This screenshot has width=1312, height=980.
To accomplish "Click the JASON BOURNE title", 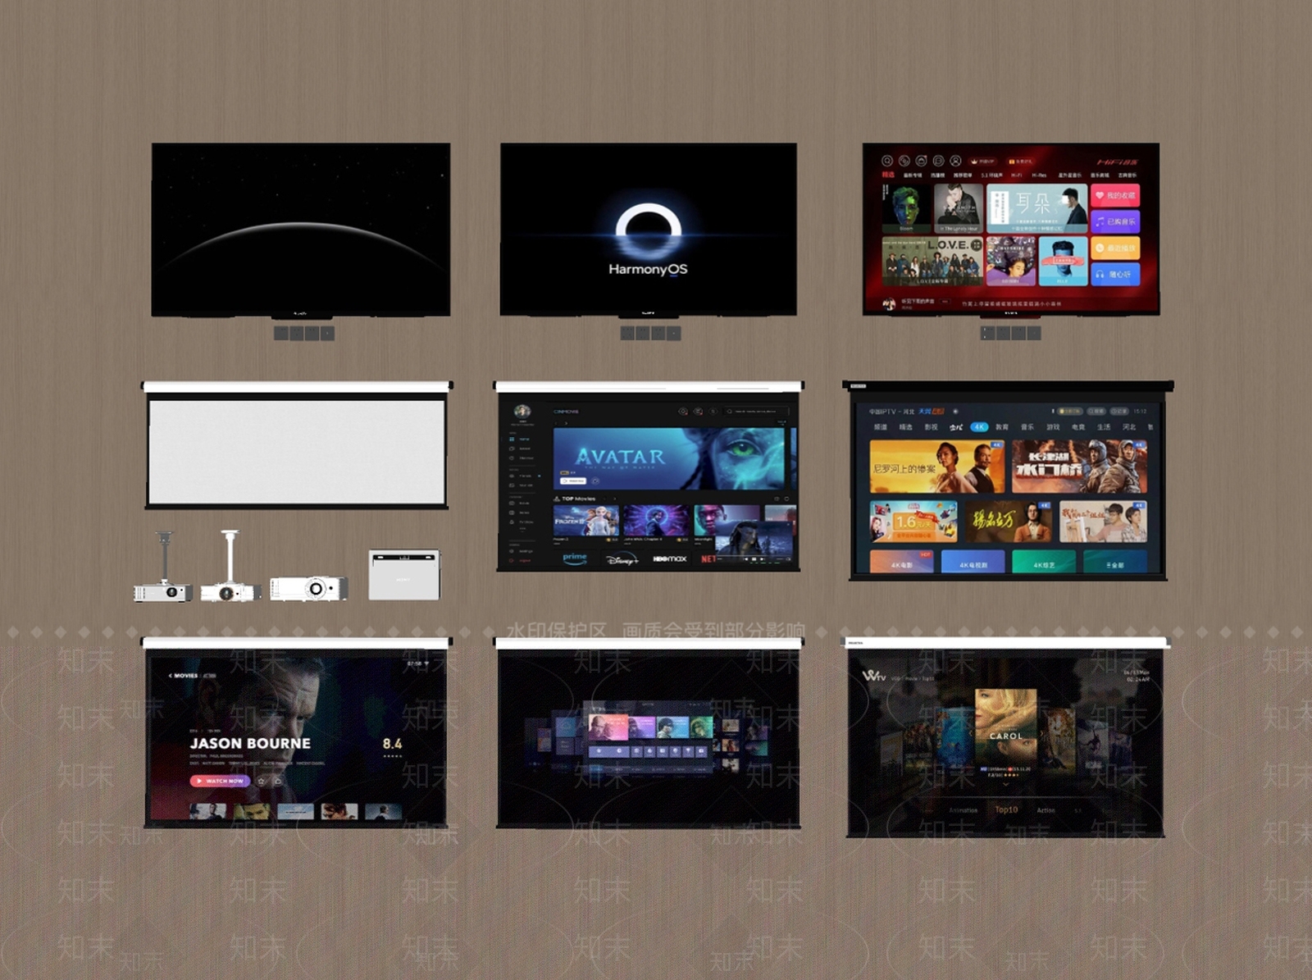I will pos(250,744).
